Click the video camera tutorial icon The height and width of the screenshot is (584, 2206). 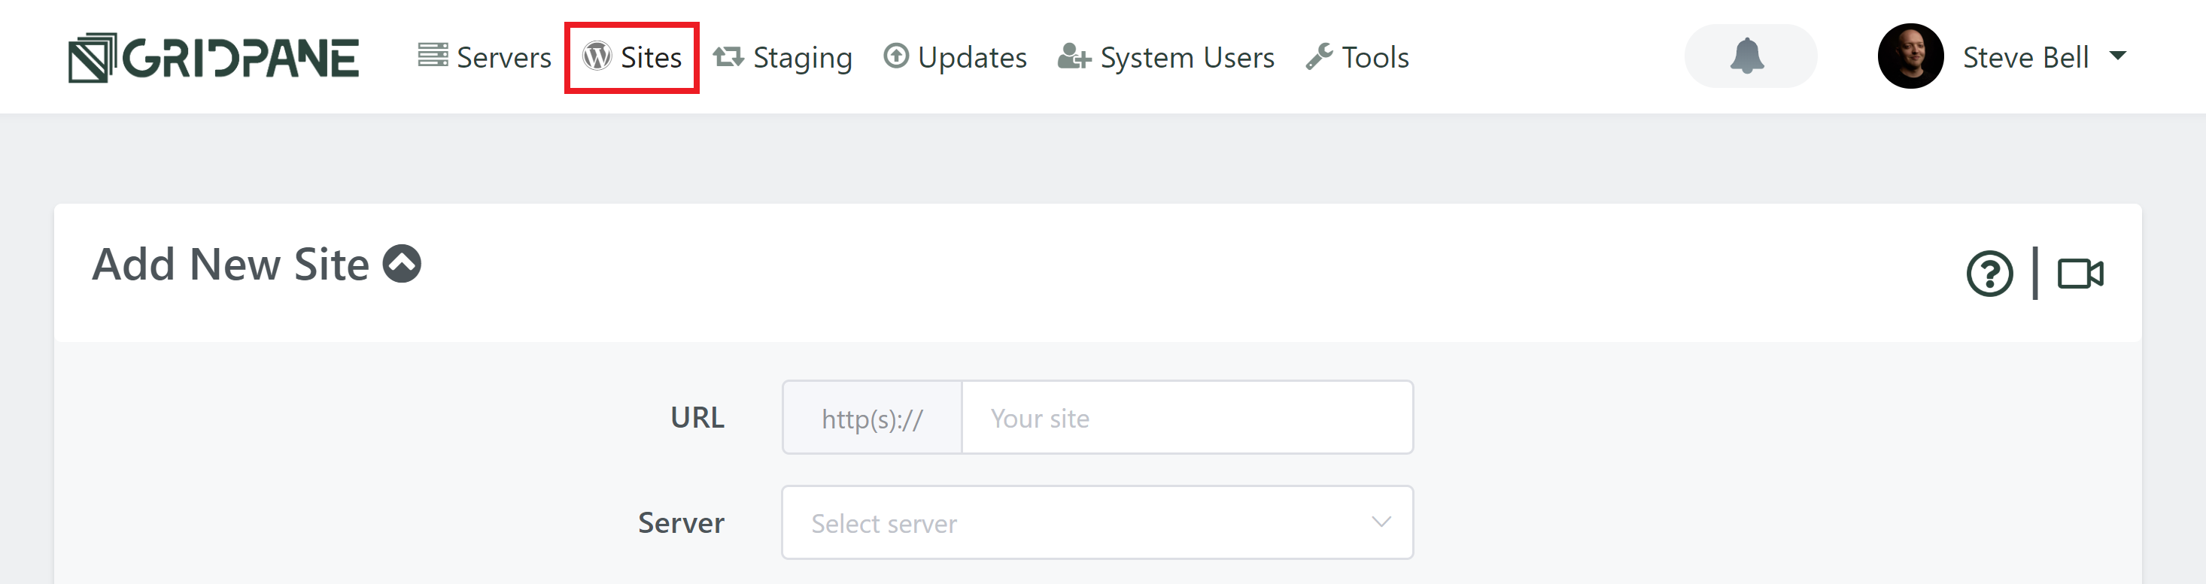tap(2080, 274)
